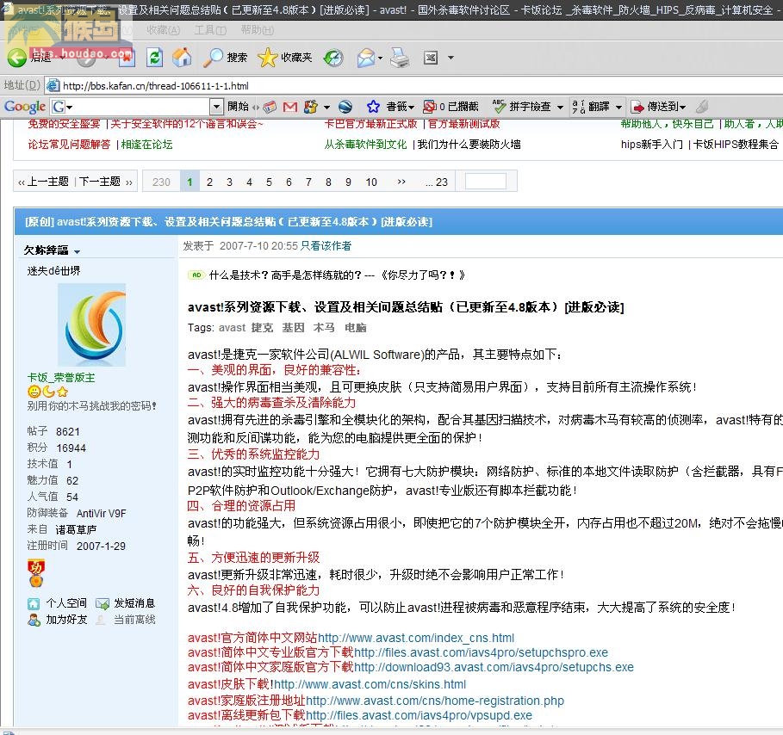Open the 工具(T) Tools menu
Screen dimensions: 783x735
tap(210, 30)
